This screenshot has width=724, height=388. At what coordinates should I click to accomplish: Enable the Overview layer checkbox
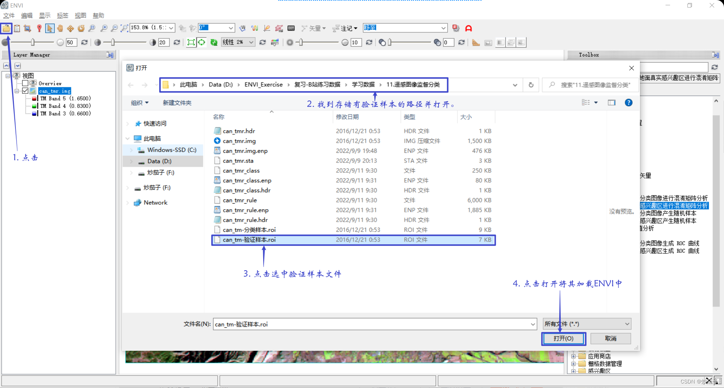pyautogui.click(x=25, y=83)
